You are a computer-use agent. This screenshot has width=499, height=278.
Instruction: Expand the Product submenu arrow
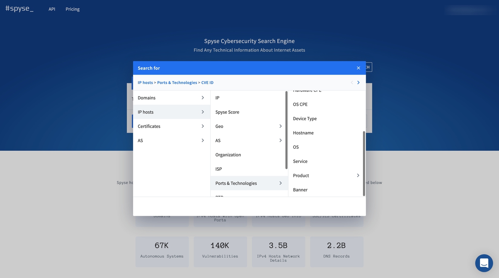pyautogui.click(x=358, y=175)
